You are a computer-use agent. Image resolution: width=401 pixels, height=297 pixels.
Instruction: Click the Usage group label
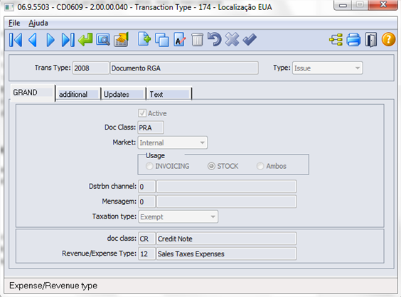pyautogui.click(x=155, y=155)
